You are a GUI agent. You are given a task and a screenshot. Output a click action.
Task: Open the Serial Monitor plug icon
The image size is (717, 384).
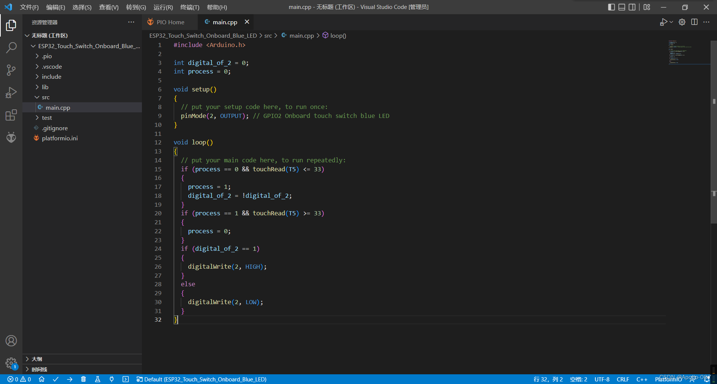pyautogui.click(x=112, y=379)
